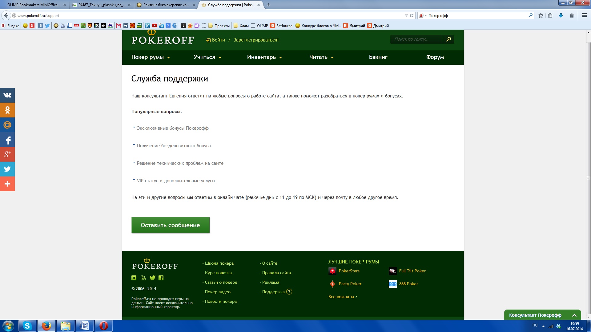Expand Консультант Покерофф chat widget

[x=542, y=315]
